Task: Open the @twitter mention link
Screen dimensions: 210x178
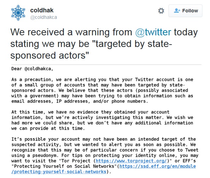Action: 153,33
